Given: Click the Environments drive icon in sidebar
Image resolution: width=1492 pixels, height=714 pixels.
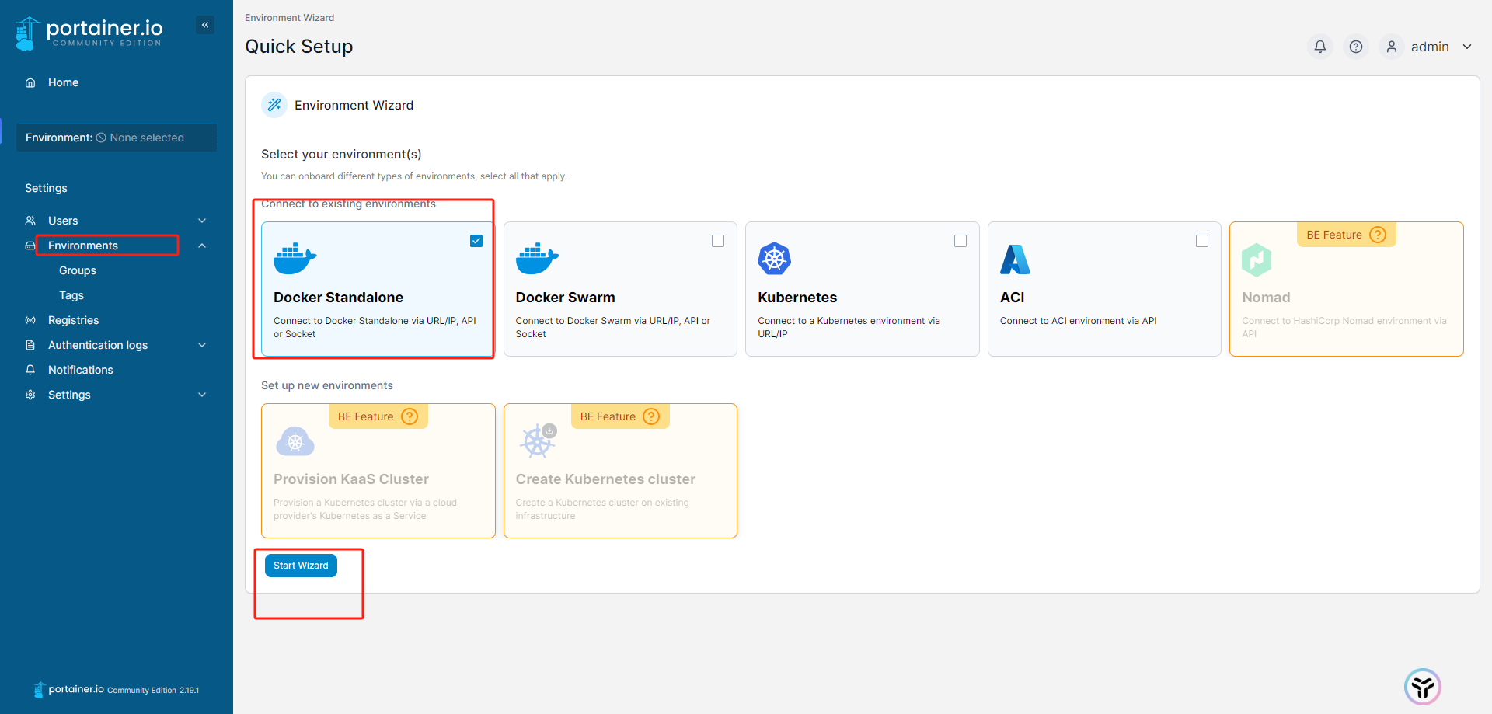Looking at the screenshot, I should click(30, 246).
